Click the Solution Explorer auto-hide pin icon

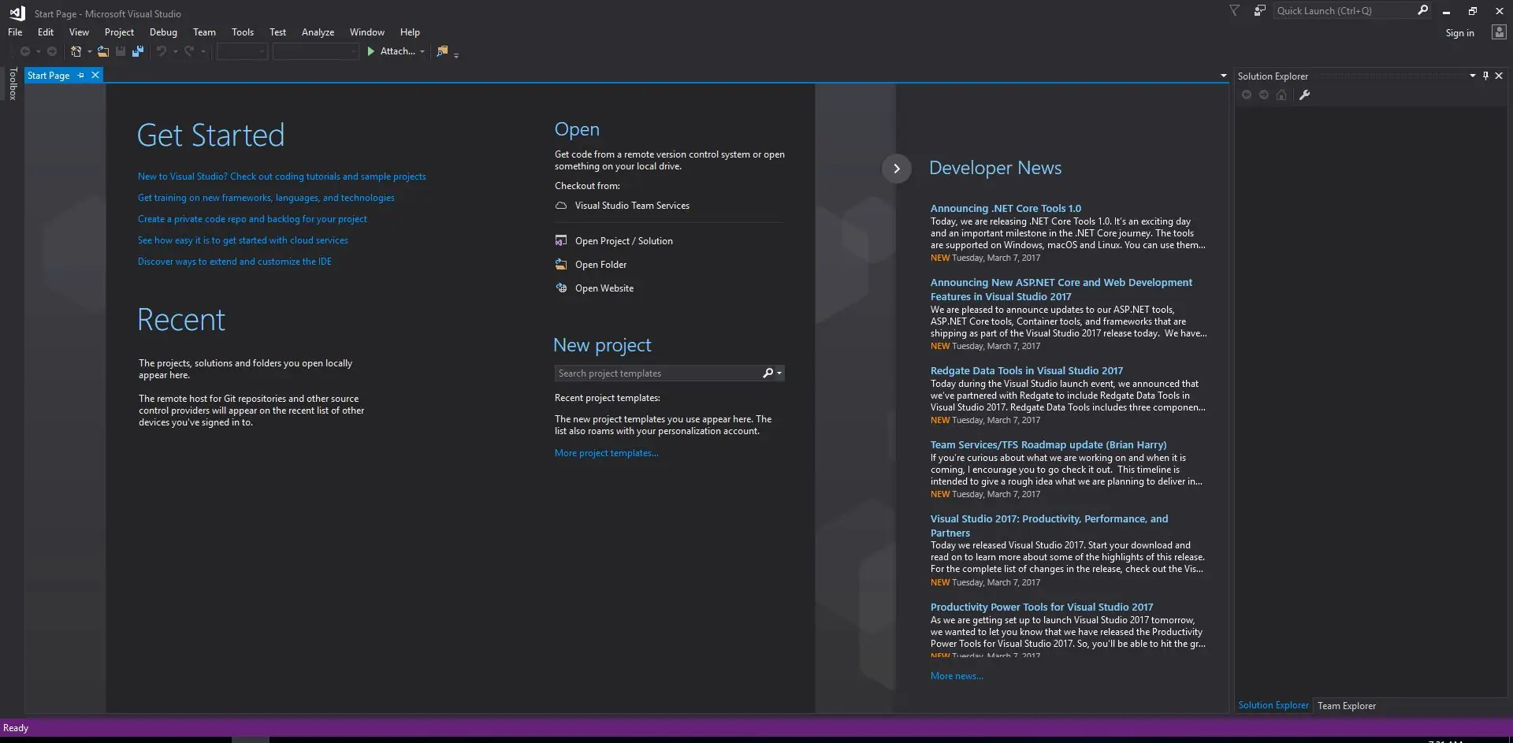coord(1485,76)
